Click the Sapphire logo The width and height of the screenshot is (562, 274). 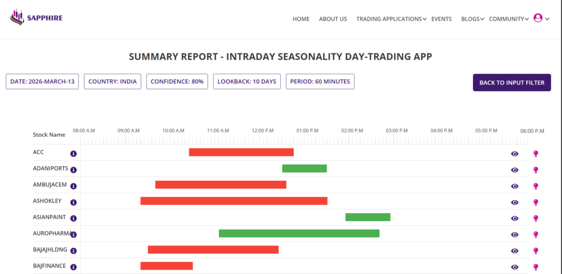(x=36, y=19)
